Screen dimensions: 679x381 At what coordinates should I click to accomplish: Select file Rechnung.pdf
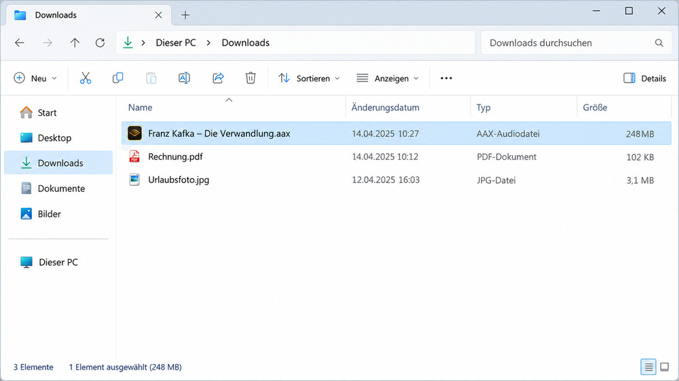pos(397,157)
